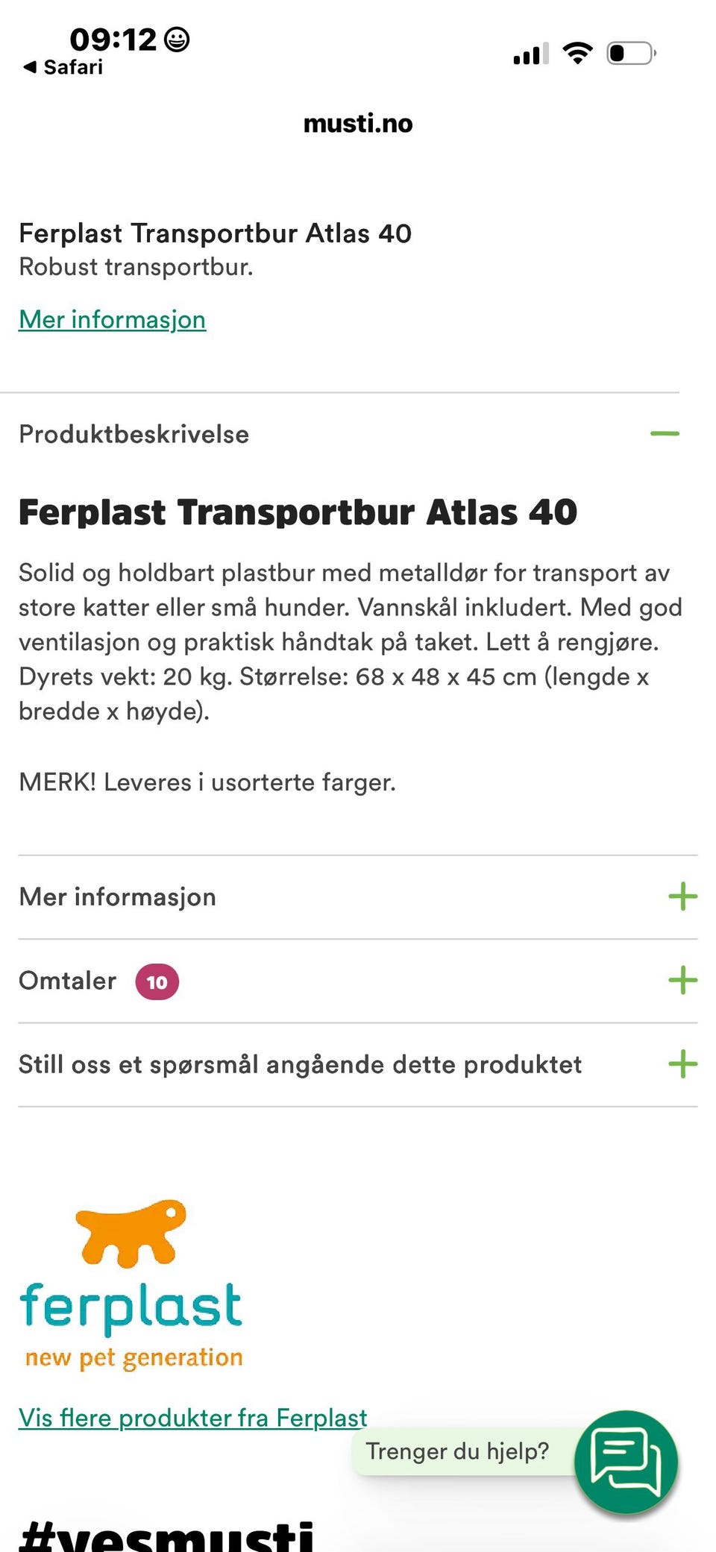Expand the product question section plus icon
This screenshot has width=716, height=1552.
[x=682, y=1064]
